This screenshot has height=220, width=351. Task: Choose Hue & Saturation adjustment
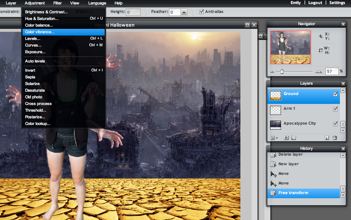(x=64, y=18)
